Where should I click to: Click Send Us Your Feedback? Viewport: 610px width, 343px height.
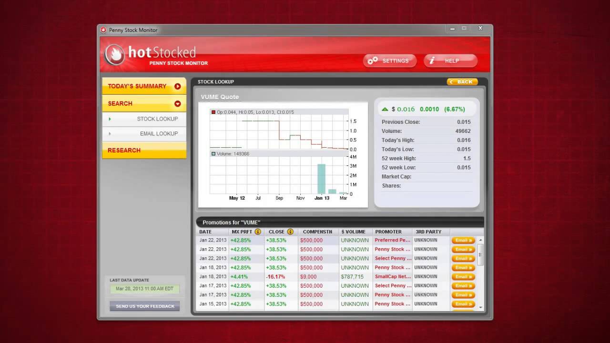click(145, 306)
